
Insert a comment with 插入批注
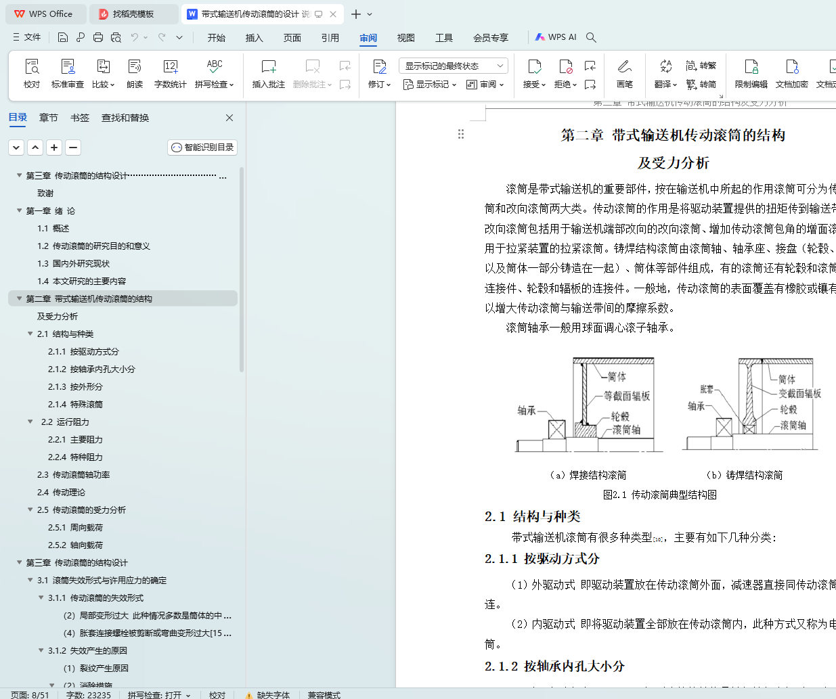click(x=269, y=73)
